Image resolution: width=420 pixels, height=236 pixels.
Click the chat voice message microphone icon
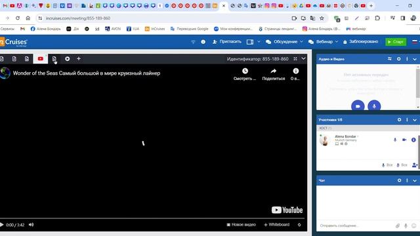pyautogui.click(x=406, y=226)
